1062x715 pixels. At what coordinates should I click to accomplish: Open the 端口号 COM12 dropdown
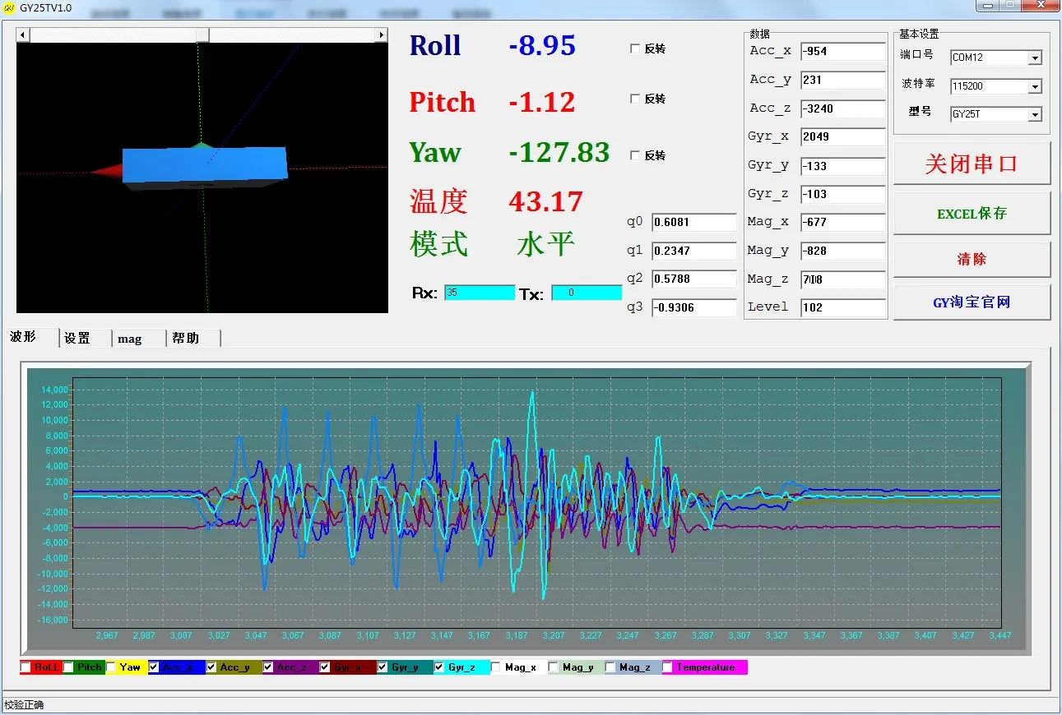pyautogui.click(x=1035, y=58)
